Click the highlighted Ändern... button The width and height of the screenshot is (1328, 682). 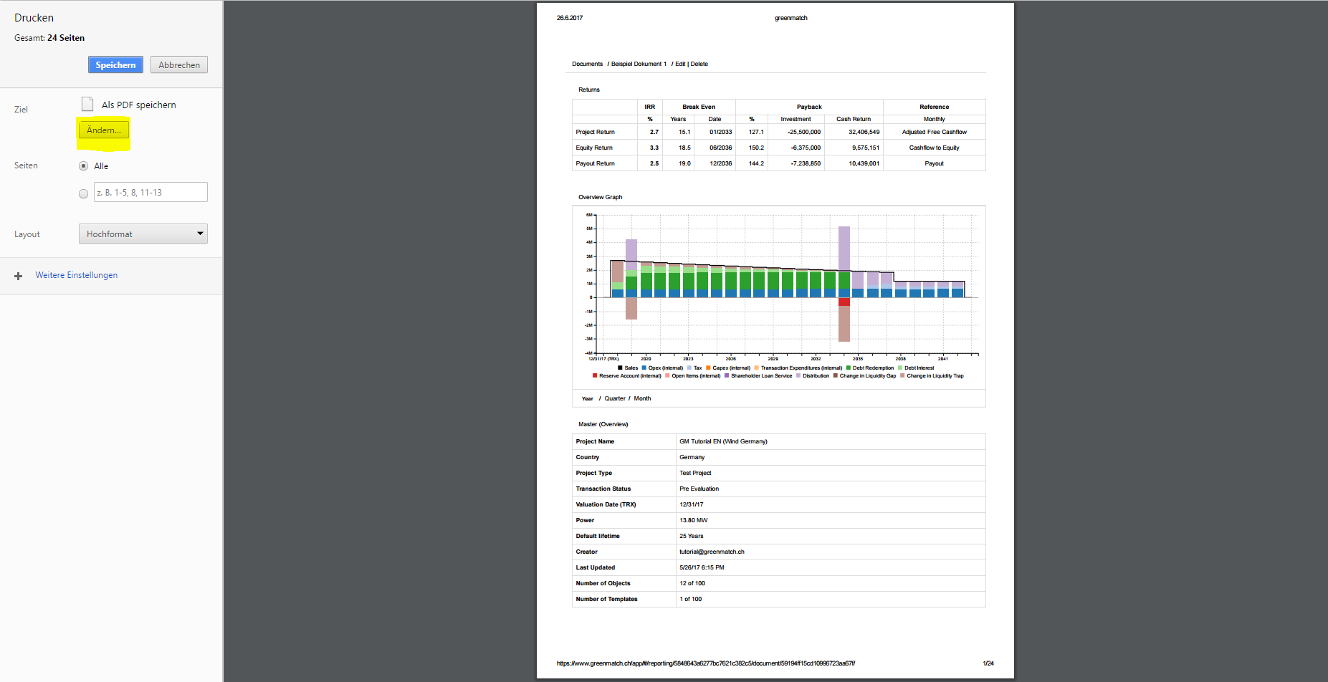coord(104,130)
